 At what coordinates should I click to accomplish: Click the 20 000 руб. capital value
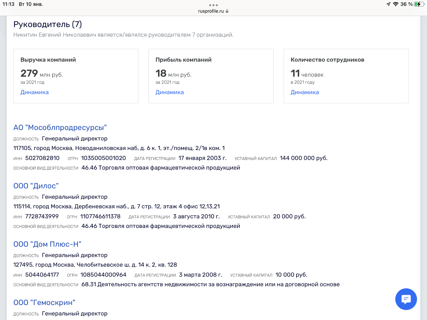tap(289, 217)
